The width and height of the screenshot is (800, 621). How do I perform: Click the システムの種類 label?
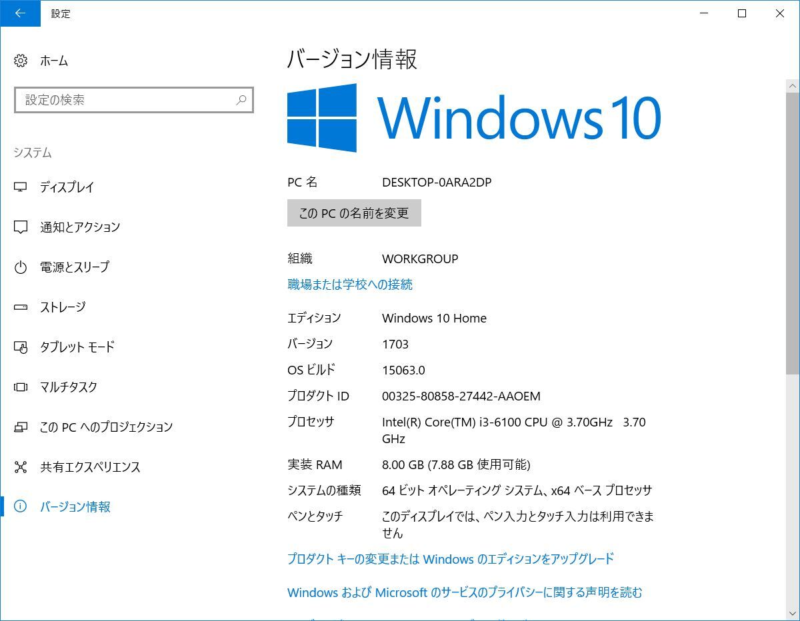324,491
